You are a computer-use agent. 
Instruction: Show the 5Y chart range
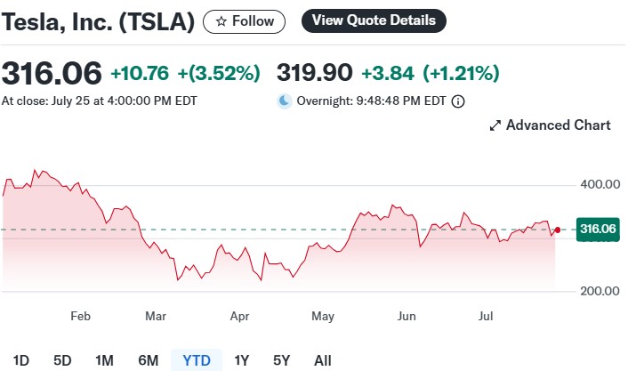(281, 360)
